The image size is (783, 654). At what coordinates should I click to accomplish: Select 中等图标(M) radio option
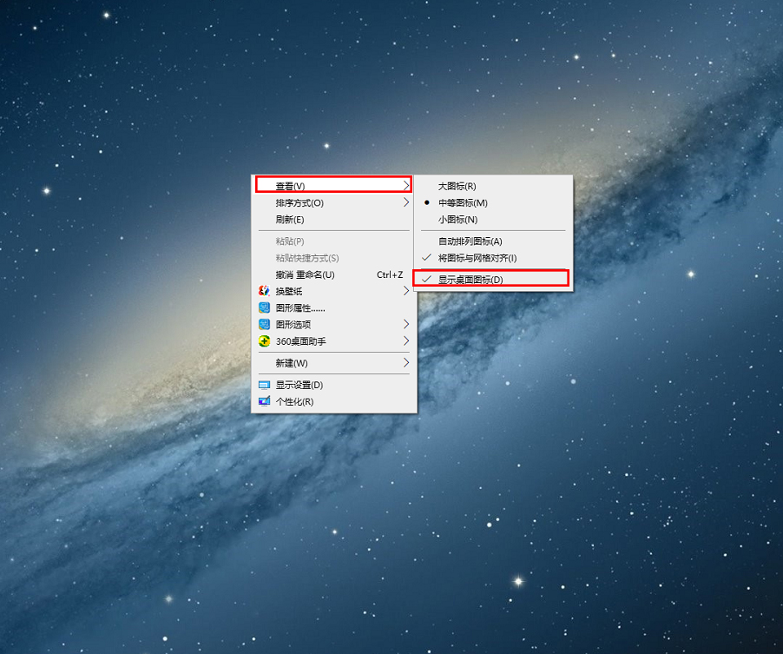(x=493, y=203)
